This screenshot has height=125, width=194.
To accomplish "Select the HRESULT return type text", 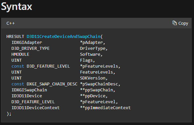I will click(x=15, y=37).
